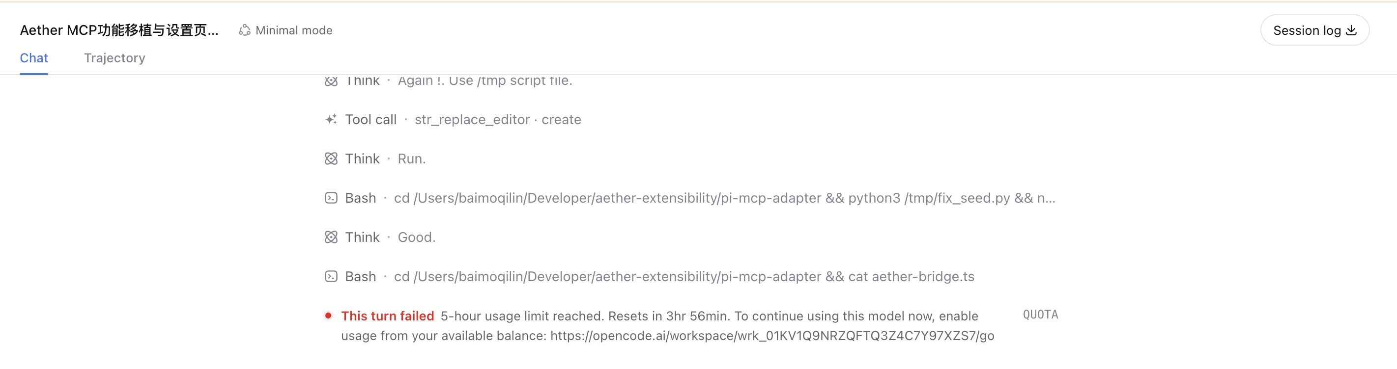This screenshot has width=1397, height=369.
Task: Click the terminal icon beside cat aether-bridge.ts
Action: 331,276
